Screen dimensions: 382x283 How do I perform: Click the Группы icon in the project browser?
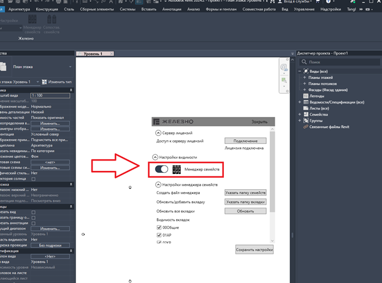click(306, 121)
